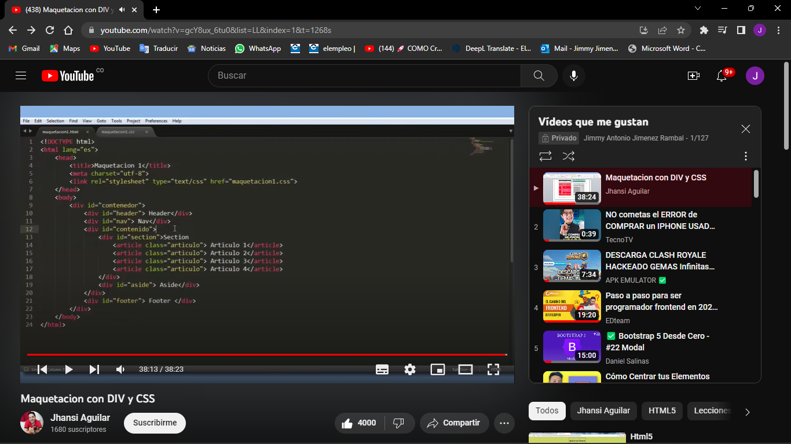
Task: Click the red video progress bar
Action: (x=266, y=354)
